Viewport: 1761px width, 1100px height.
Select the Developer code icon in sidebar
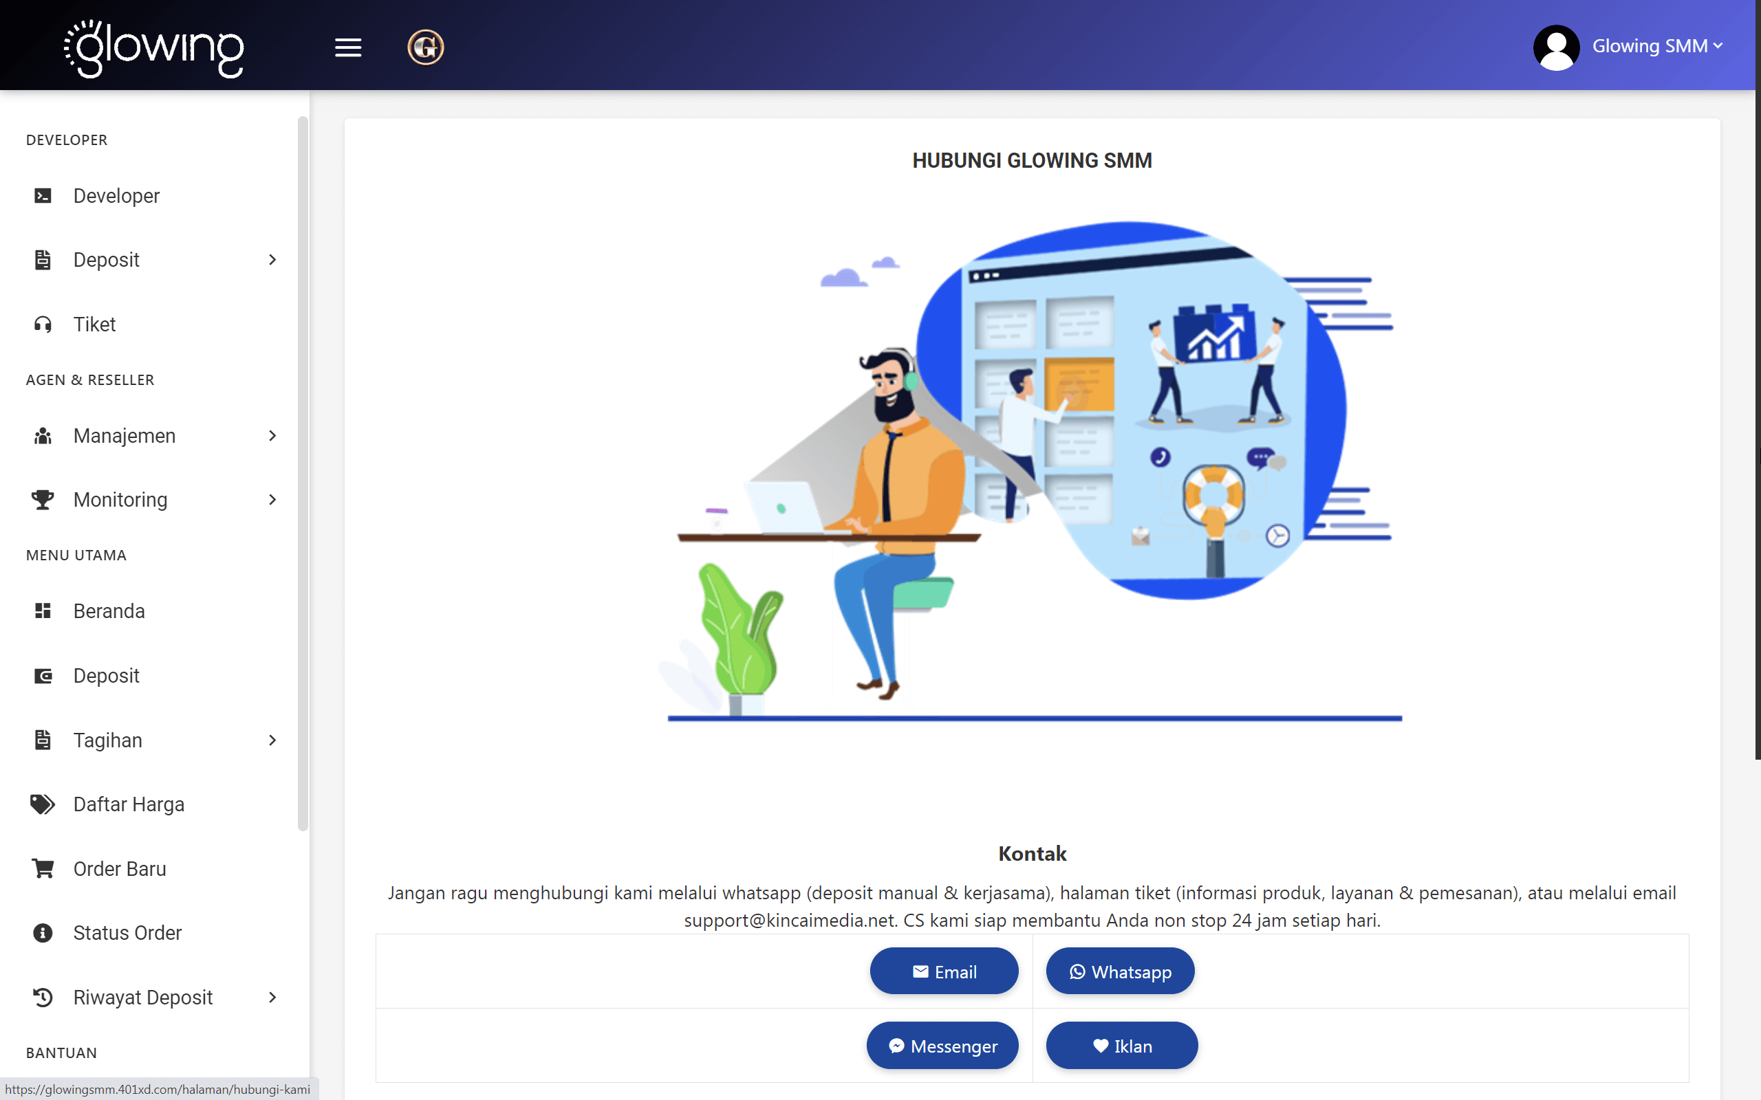pyautogui.click(x=41, y=195)
